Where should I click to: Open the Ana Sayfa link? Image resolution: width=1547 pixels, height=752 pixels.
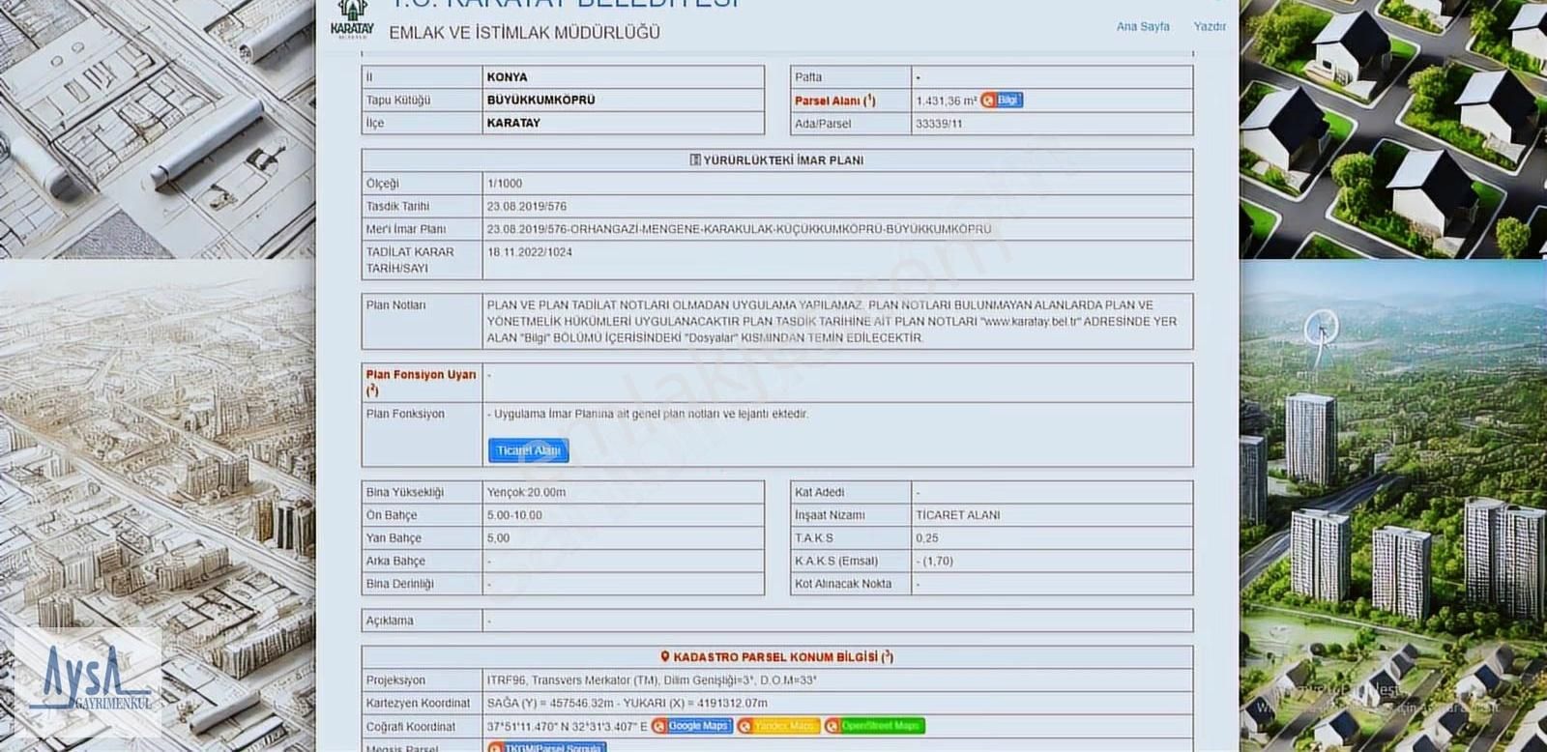pos(1143,27)
